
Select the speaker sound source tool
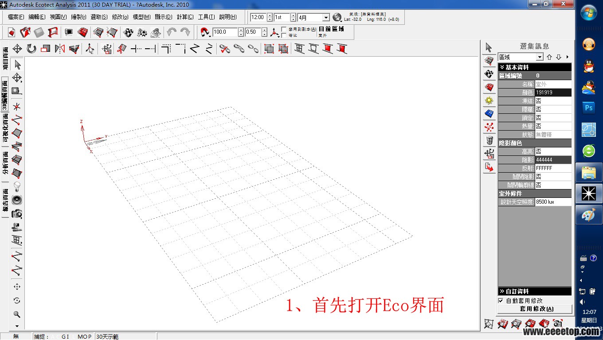(17, 200)
